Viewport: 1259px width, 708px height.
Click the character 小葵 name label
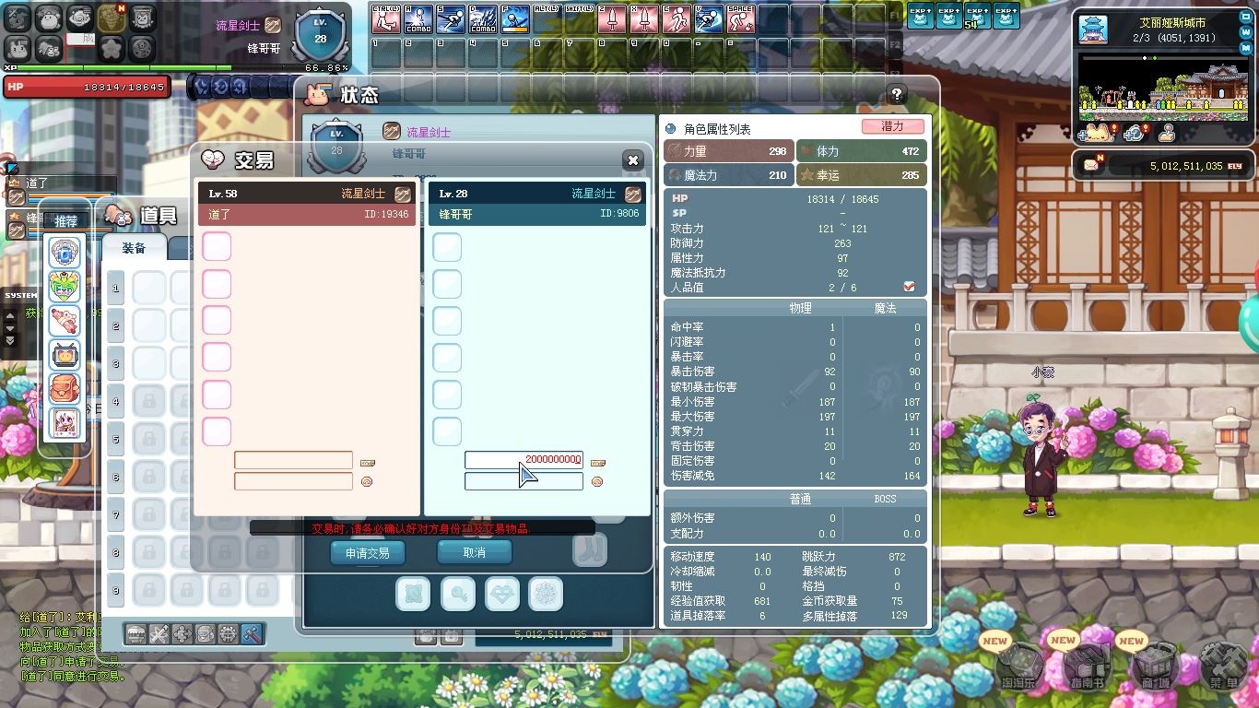coord(1042,372)
